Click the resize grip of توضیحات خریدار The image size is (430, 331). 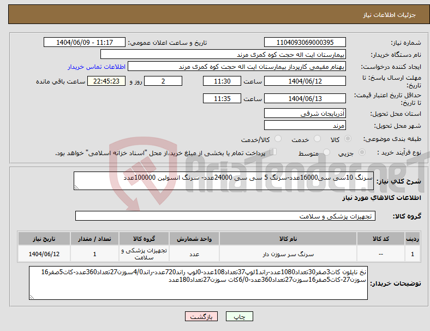click(32, 297)
